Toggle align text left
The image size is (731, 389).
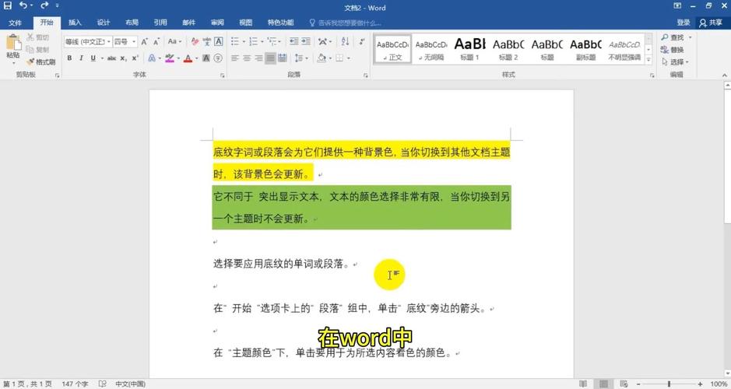pos(235,58)
